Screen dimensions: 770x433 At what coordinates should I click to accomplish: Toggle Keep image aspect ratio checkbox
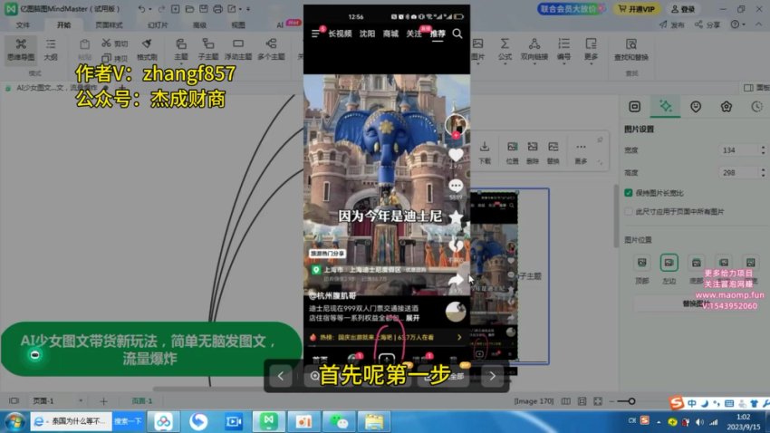pos(629,192)
